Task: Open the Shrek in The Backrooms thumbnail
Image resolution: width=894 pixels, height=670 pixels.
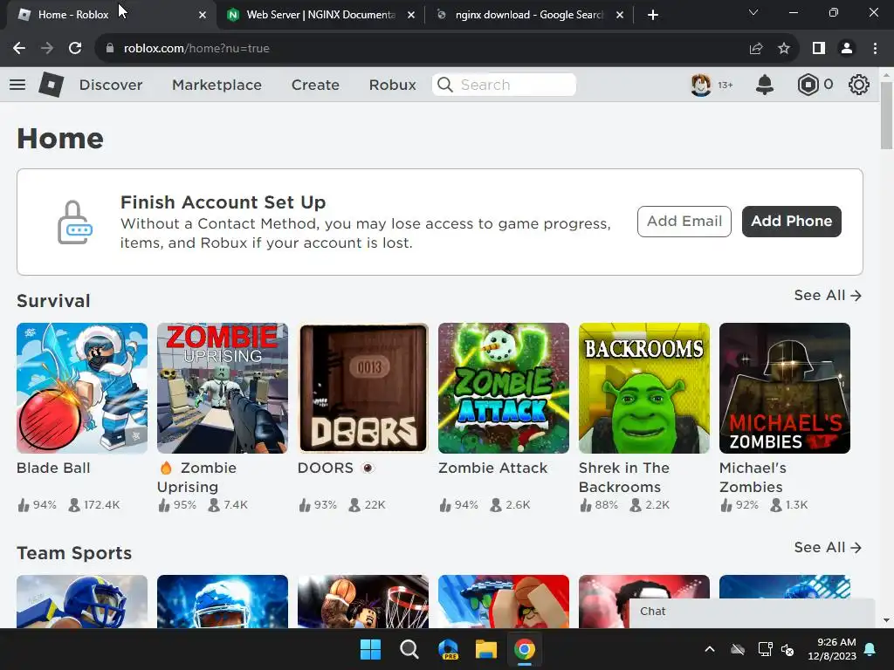Action: point(644,388)
